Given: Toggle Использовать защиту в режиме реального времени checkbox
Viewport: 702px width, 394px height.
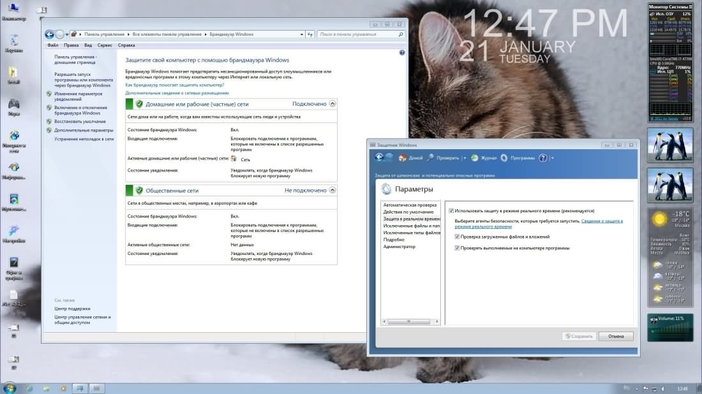Looking at the screenshot, I should [451, 210].
